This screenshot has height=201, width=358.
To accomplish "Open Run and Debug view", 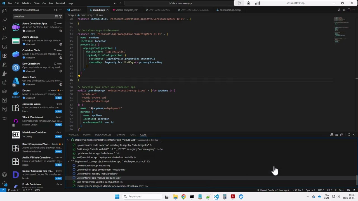I will [x=4, y=38].
